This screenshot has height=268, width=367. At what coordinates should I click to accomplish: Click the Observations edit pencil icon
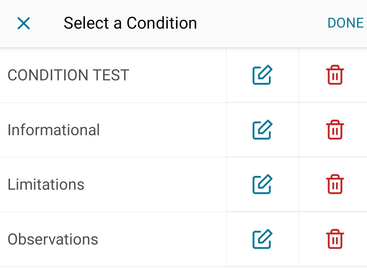(x=262, y=239)
